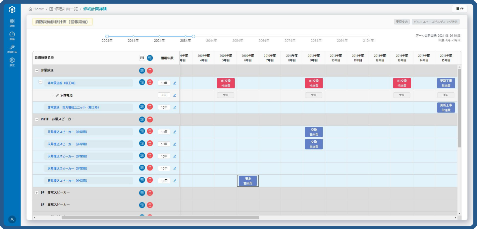Click 耐用年数 field for 非常放送盤（竣工時）
Image resolution: width=477 pixels, height=229 pixels.
[164, 83]
